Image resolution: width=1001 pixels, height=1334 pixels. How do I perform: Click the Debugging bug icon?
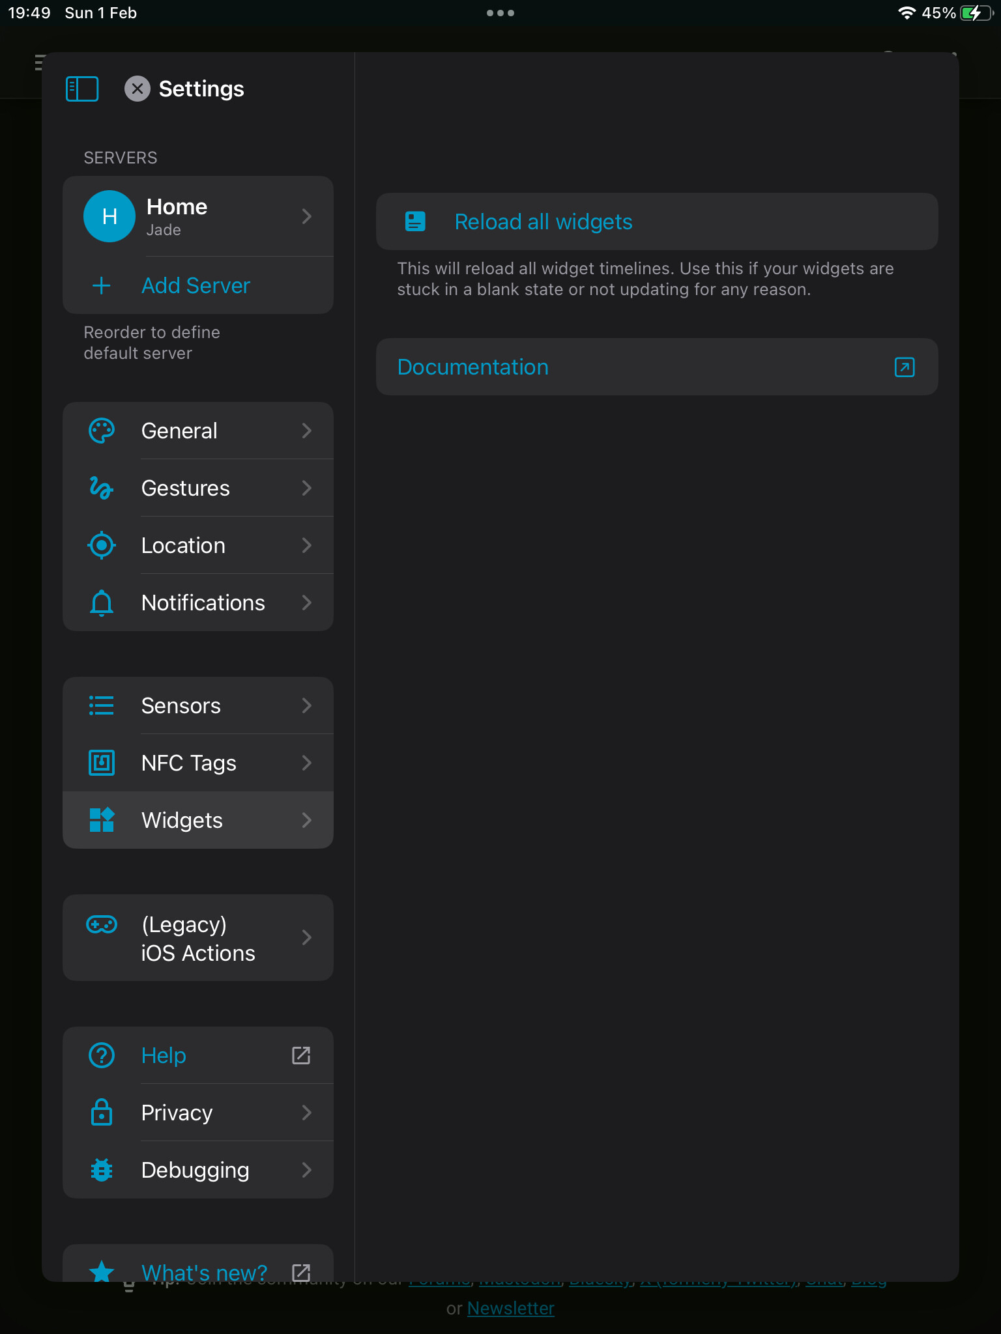102,1171
